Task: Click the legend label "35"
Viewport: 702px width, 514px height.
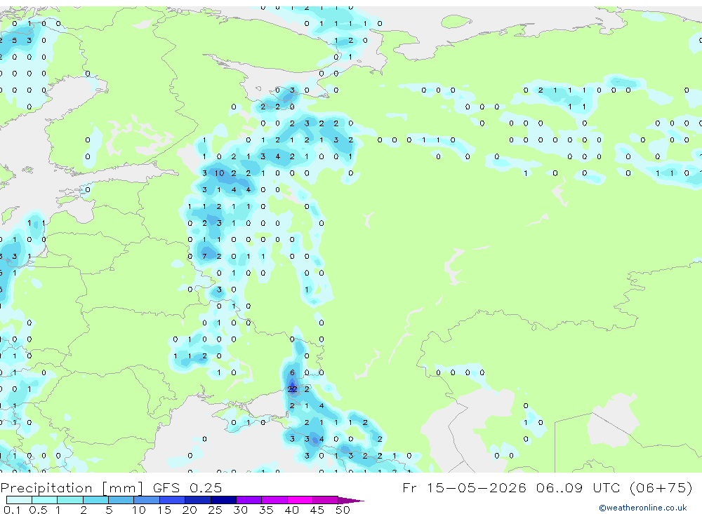Action: coord(266,510)
